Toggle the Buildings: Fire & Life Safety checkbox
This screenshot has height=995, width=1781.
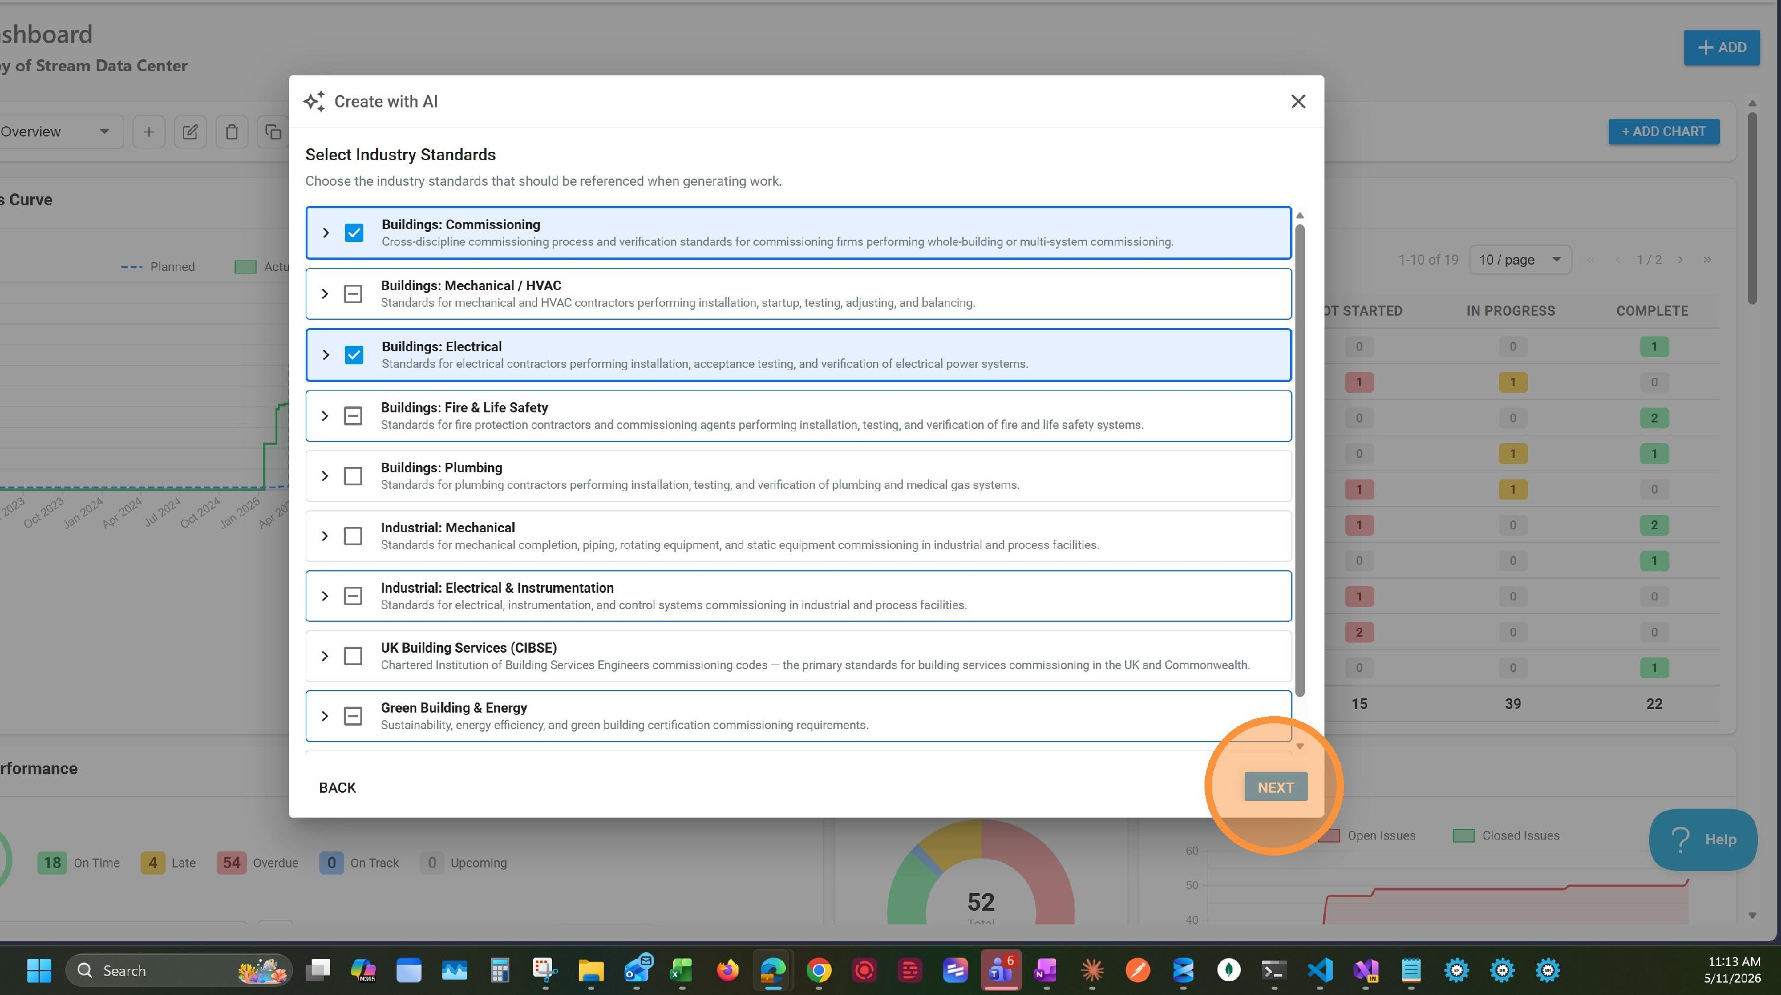tap(353, 416)
